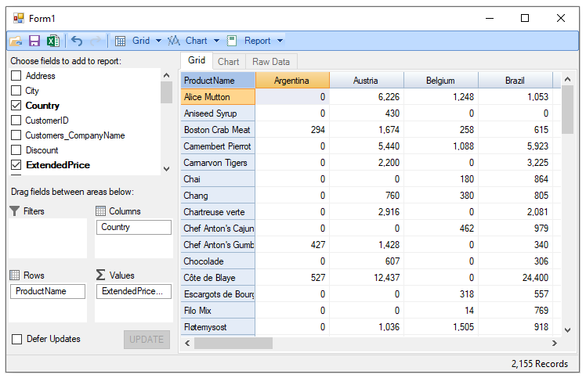Image resolution: width=586 pixels, height=378 pixels.
Task: Click the undo arrow icon
Action: (77, 41)
